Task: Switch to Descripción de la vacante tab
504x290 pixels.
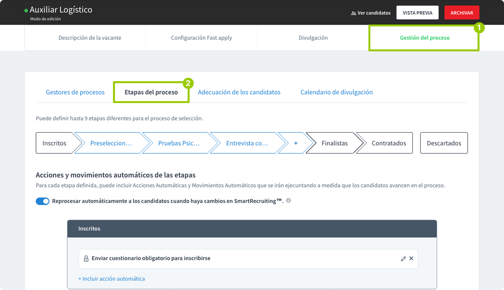Action: (x=90, y=38)
